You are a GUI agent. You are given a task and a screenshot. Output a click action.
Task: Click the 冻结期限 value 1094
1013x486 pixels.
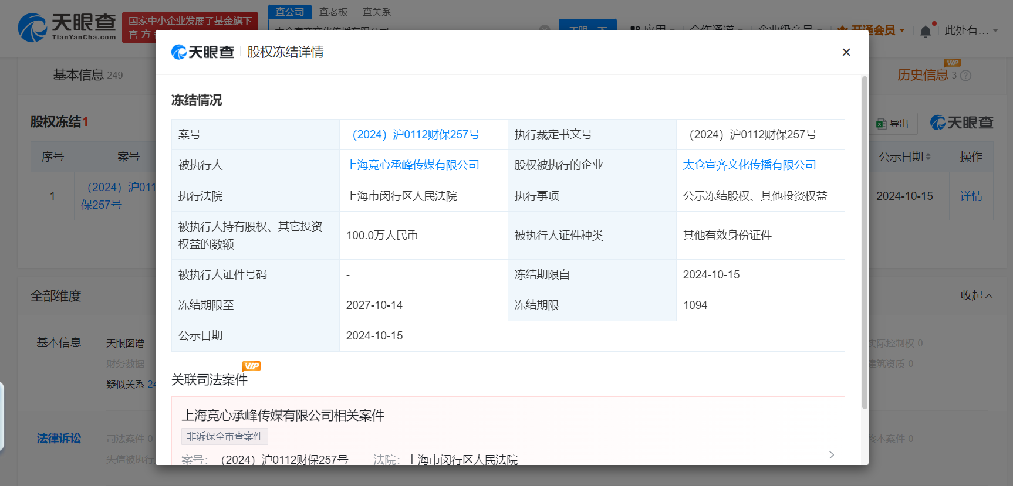pos(695,305)
